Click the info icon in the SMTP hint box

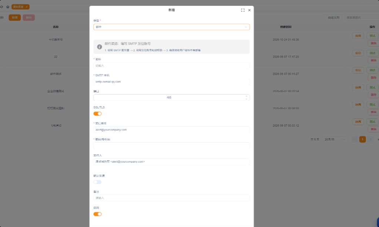click(x=99, y=47)
